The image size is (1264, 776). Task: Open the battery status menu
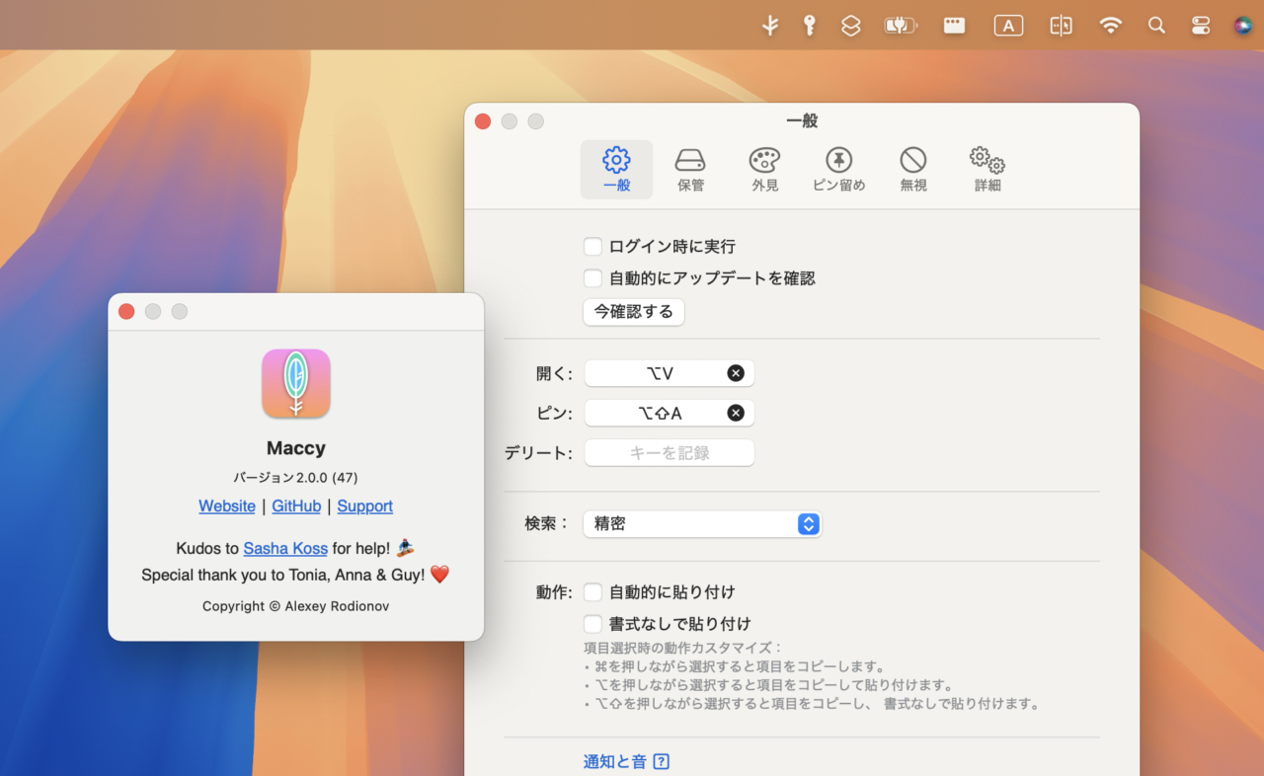901,26
